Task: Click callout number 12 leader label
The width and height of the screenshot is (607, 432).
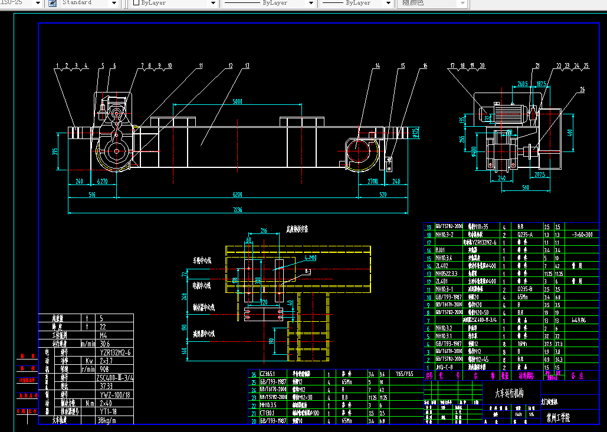Action: point(230,66)
